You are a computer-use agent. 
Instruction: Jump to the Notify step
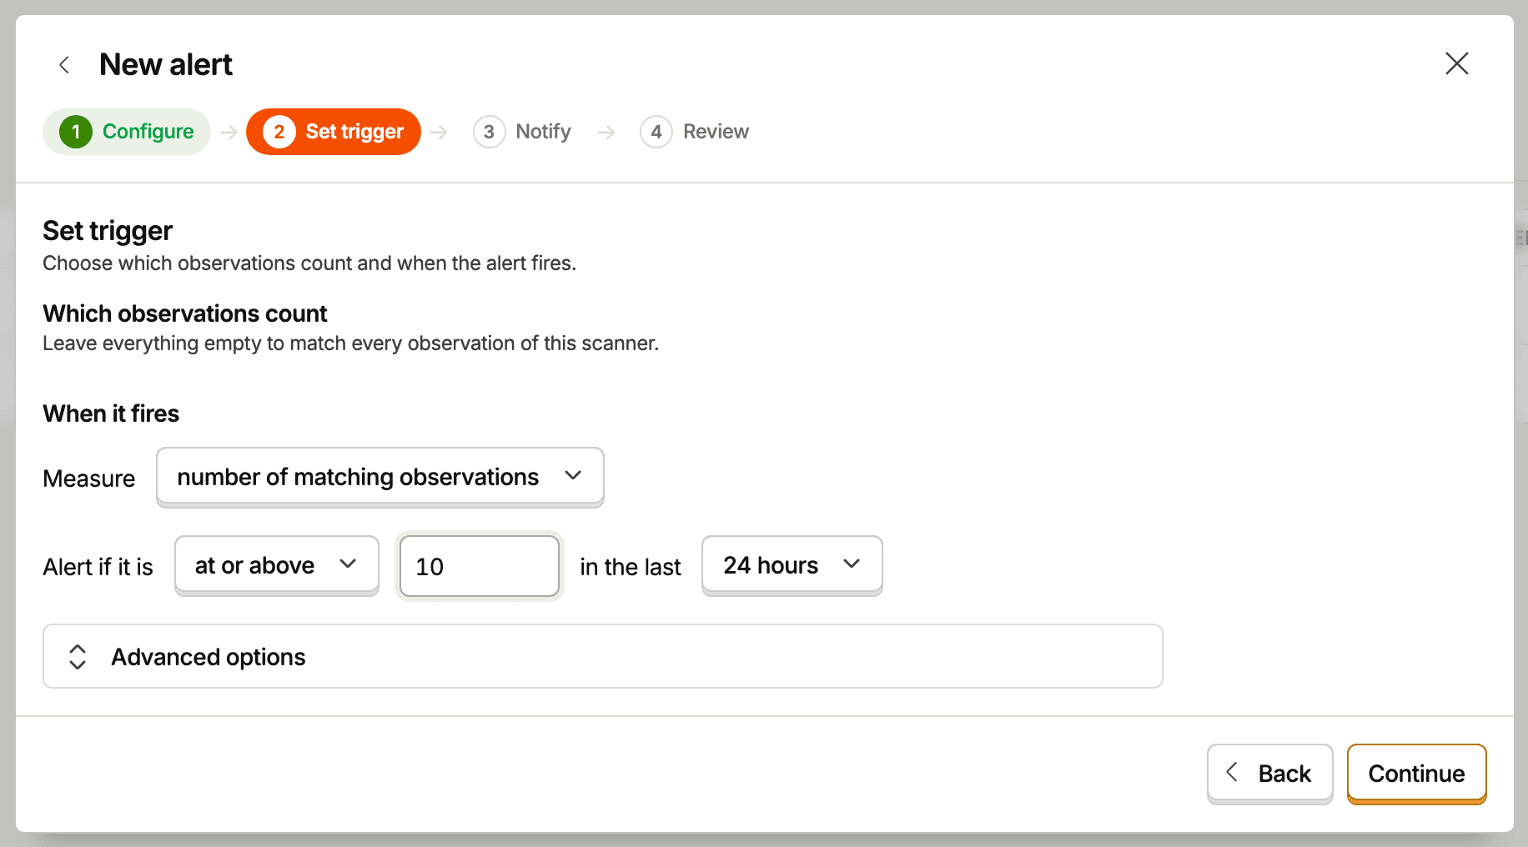[x=522, y=132]
